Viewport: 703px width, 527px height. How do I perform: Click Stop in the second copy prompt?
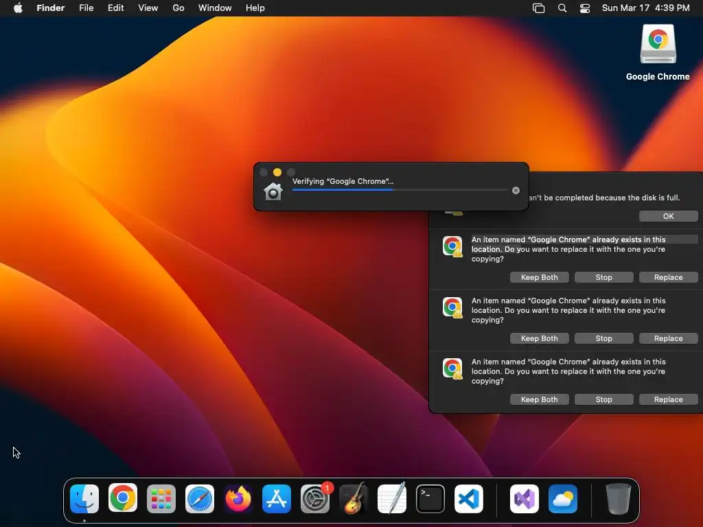(604, 338)
